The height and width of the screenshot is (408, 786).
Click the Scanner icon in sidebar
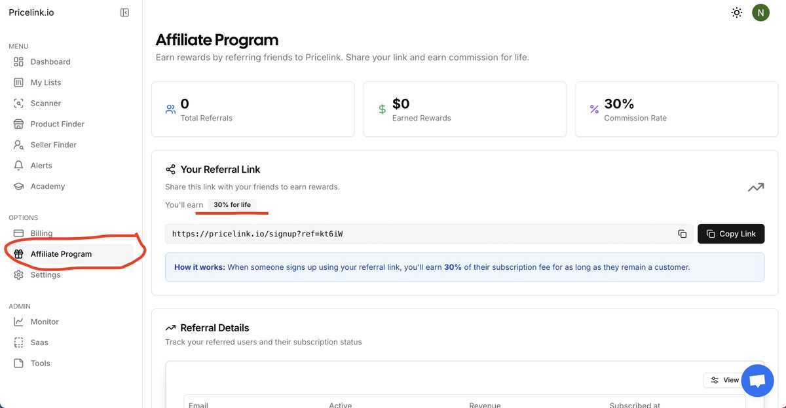tap(18, 103)
